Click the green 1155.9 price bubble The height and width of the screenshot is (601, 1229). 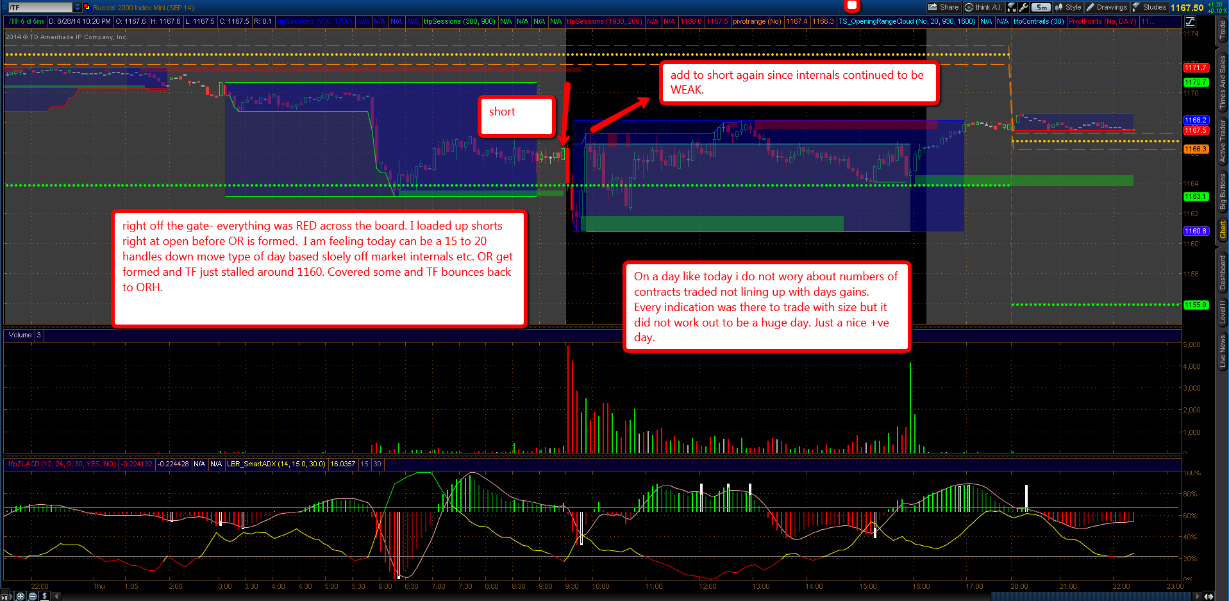(1196, 305)
